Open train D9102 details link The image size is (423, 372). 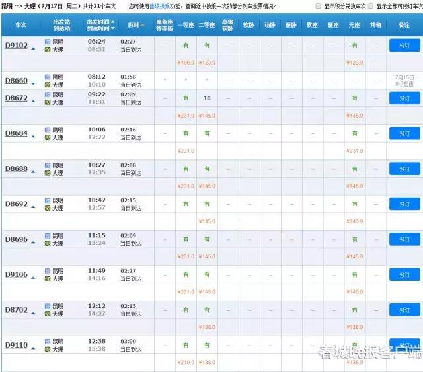(16, 45)
